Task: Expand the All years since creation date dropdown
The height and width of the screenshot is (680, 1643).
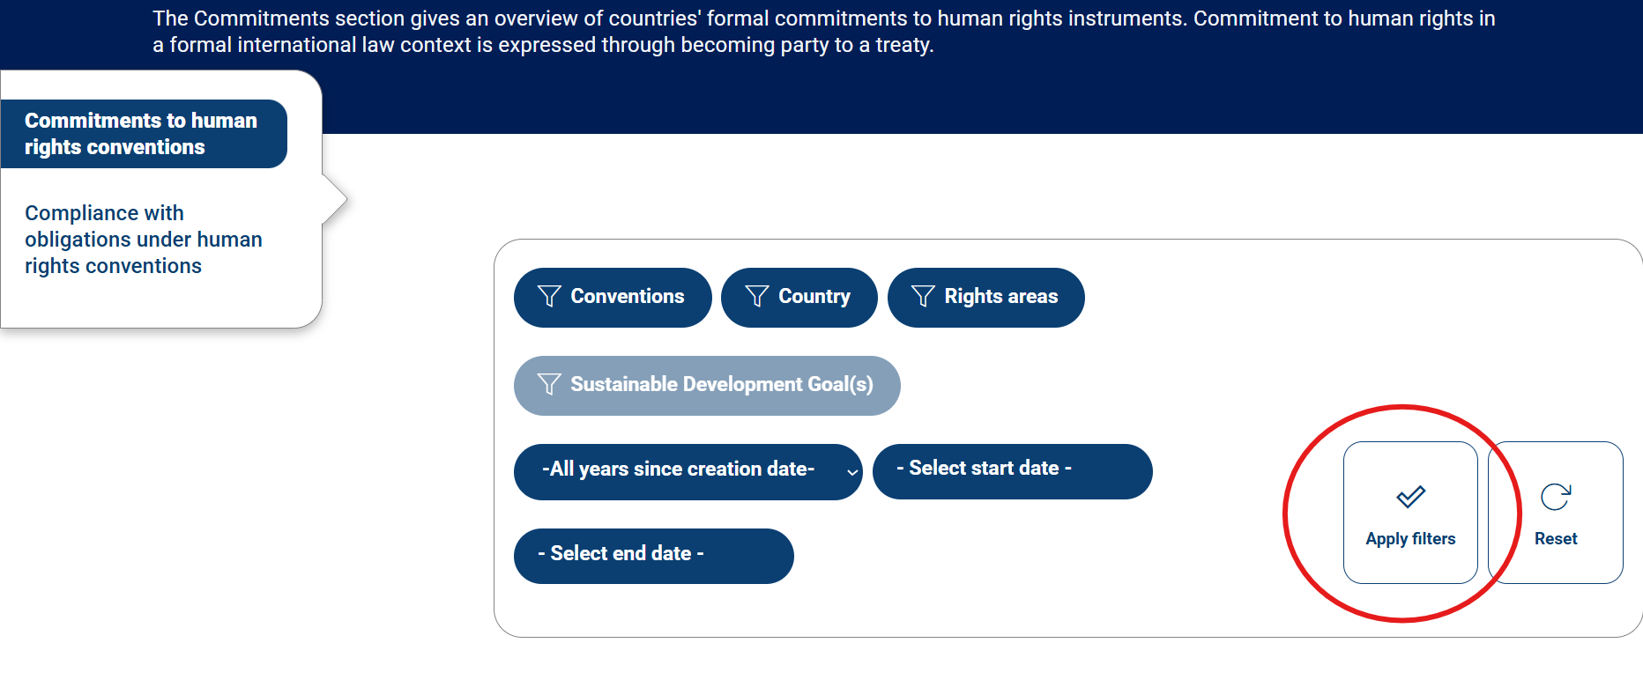Action: click(x=678, y=470)
